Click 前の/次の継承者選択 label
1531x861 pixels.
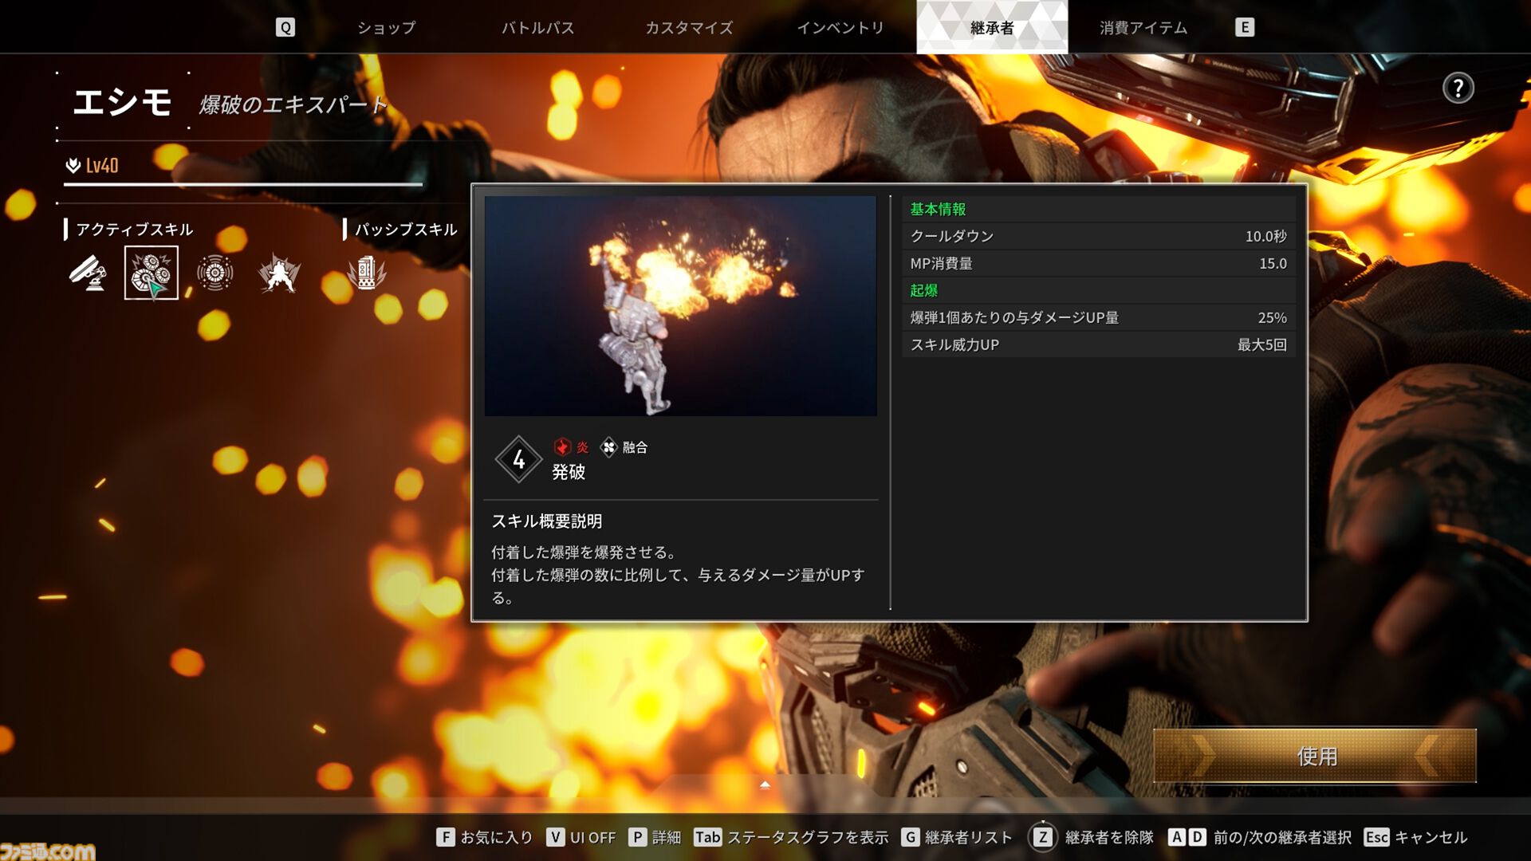coord(1282,837)
